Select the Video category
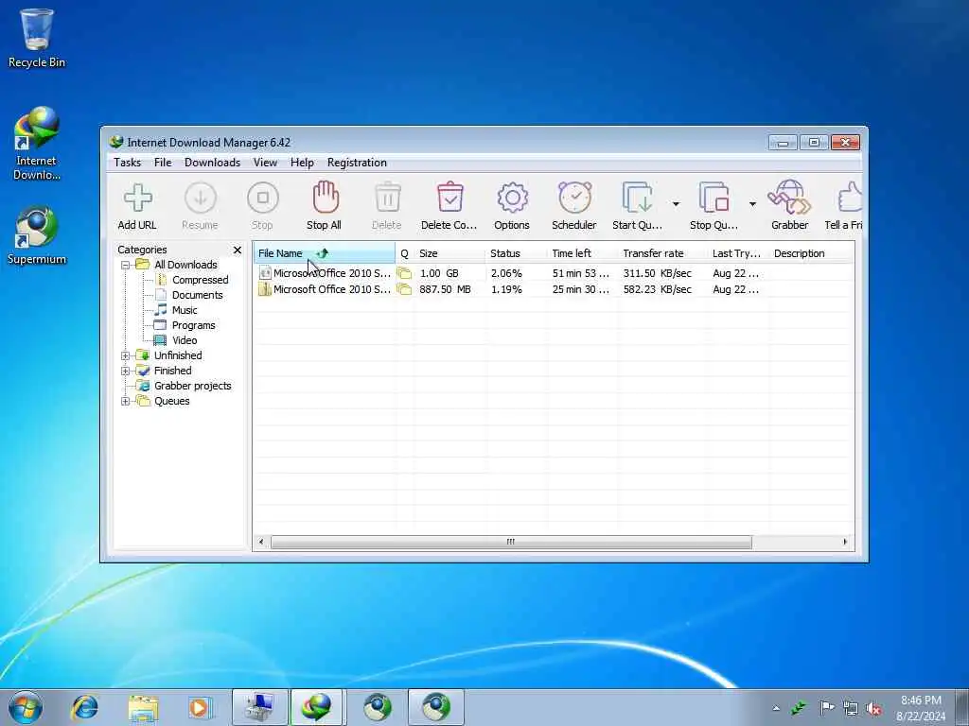 (185, 340)
